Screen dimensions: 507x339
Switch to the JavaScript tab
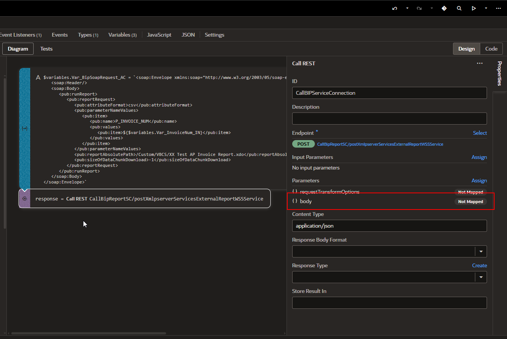tap(159, 35)
